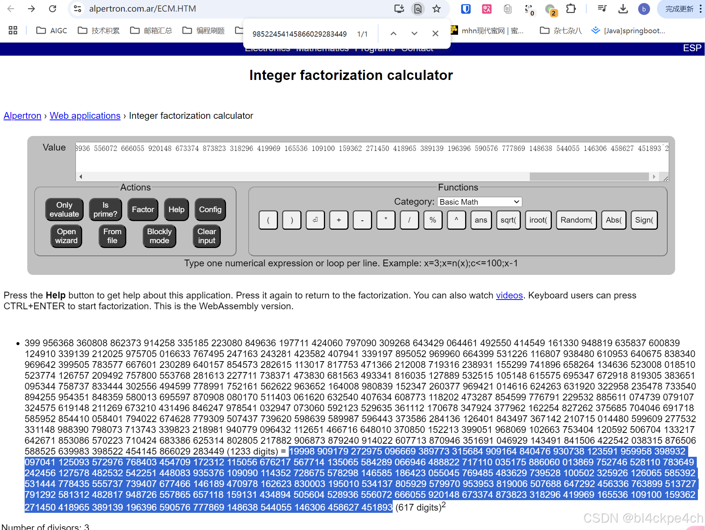Open the Chrome downloads icon

tap(622, 9)
